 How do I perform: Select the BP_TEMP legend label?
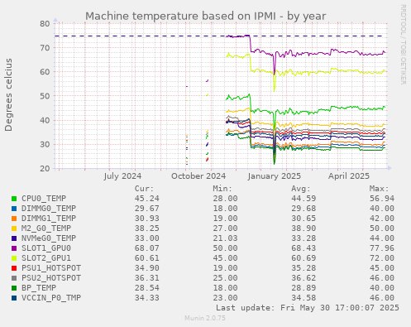coord(39,288)
